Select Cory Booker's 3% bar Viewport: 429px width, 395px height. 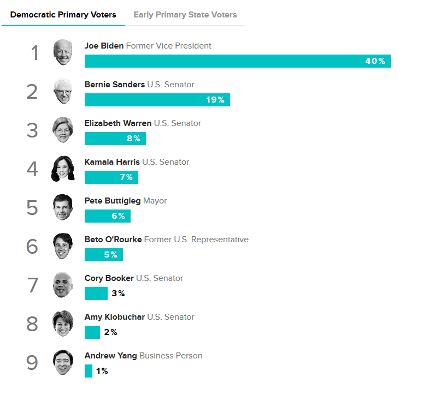point(96,294)
